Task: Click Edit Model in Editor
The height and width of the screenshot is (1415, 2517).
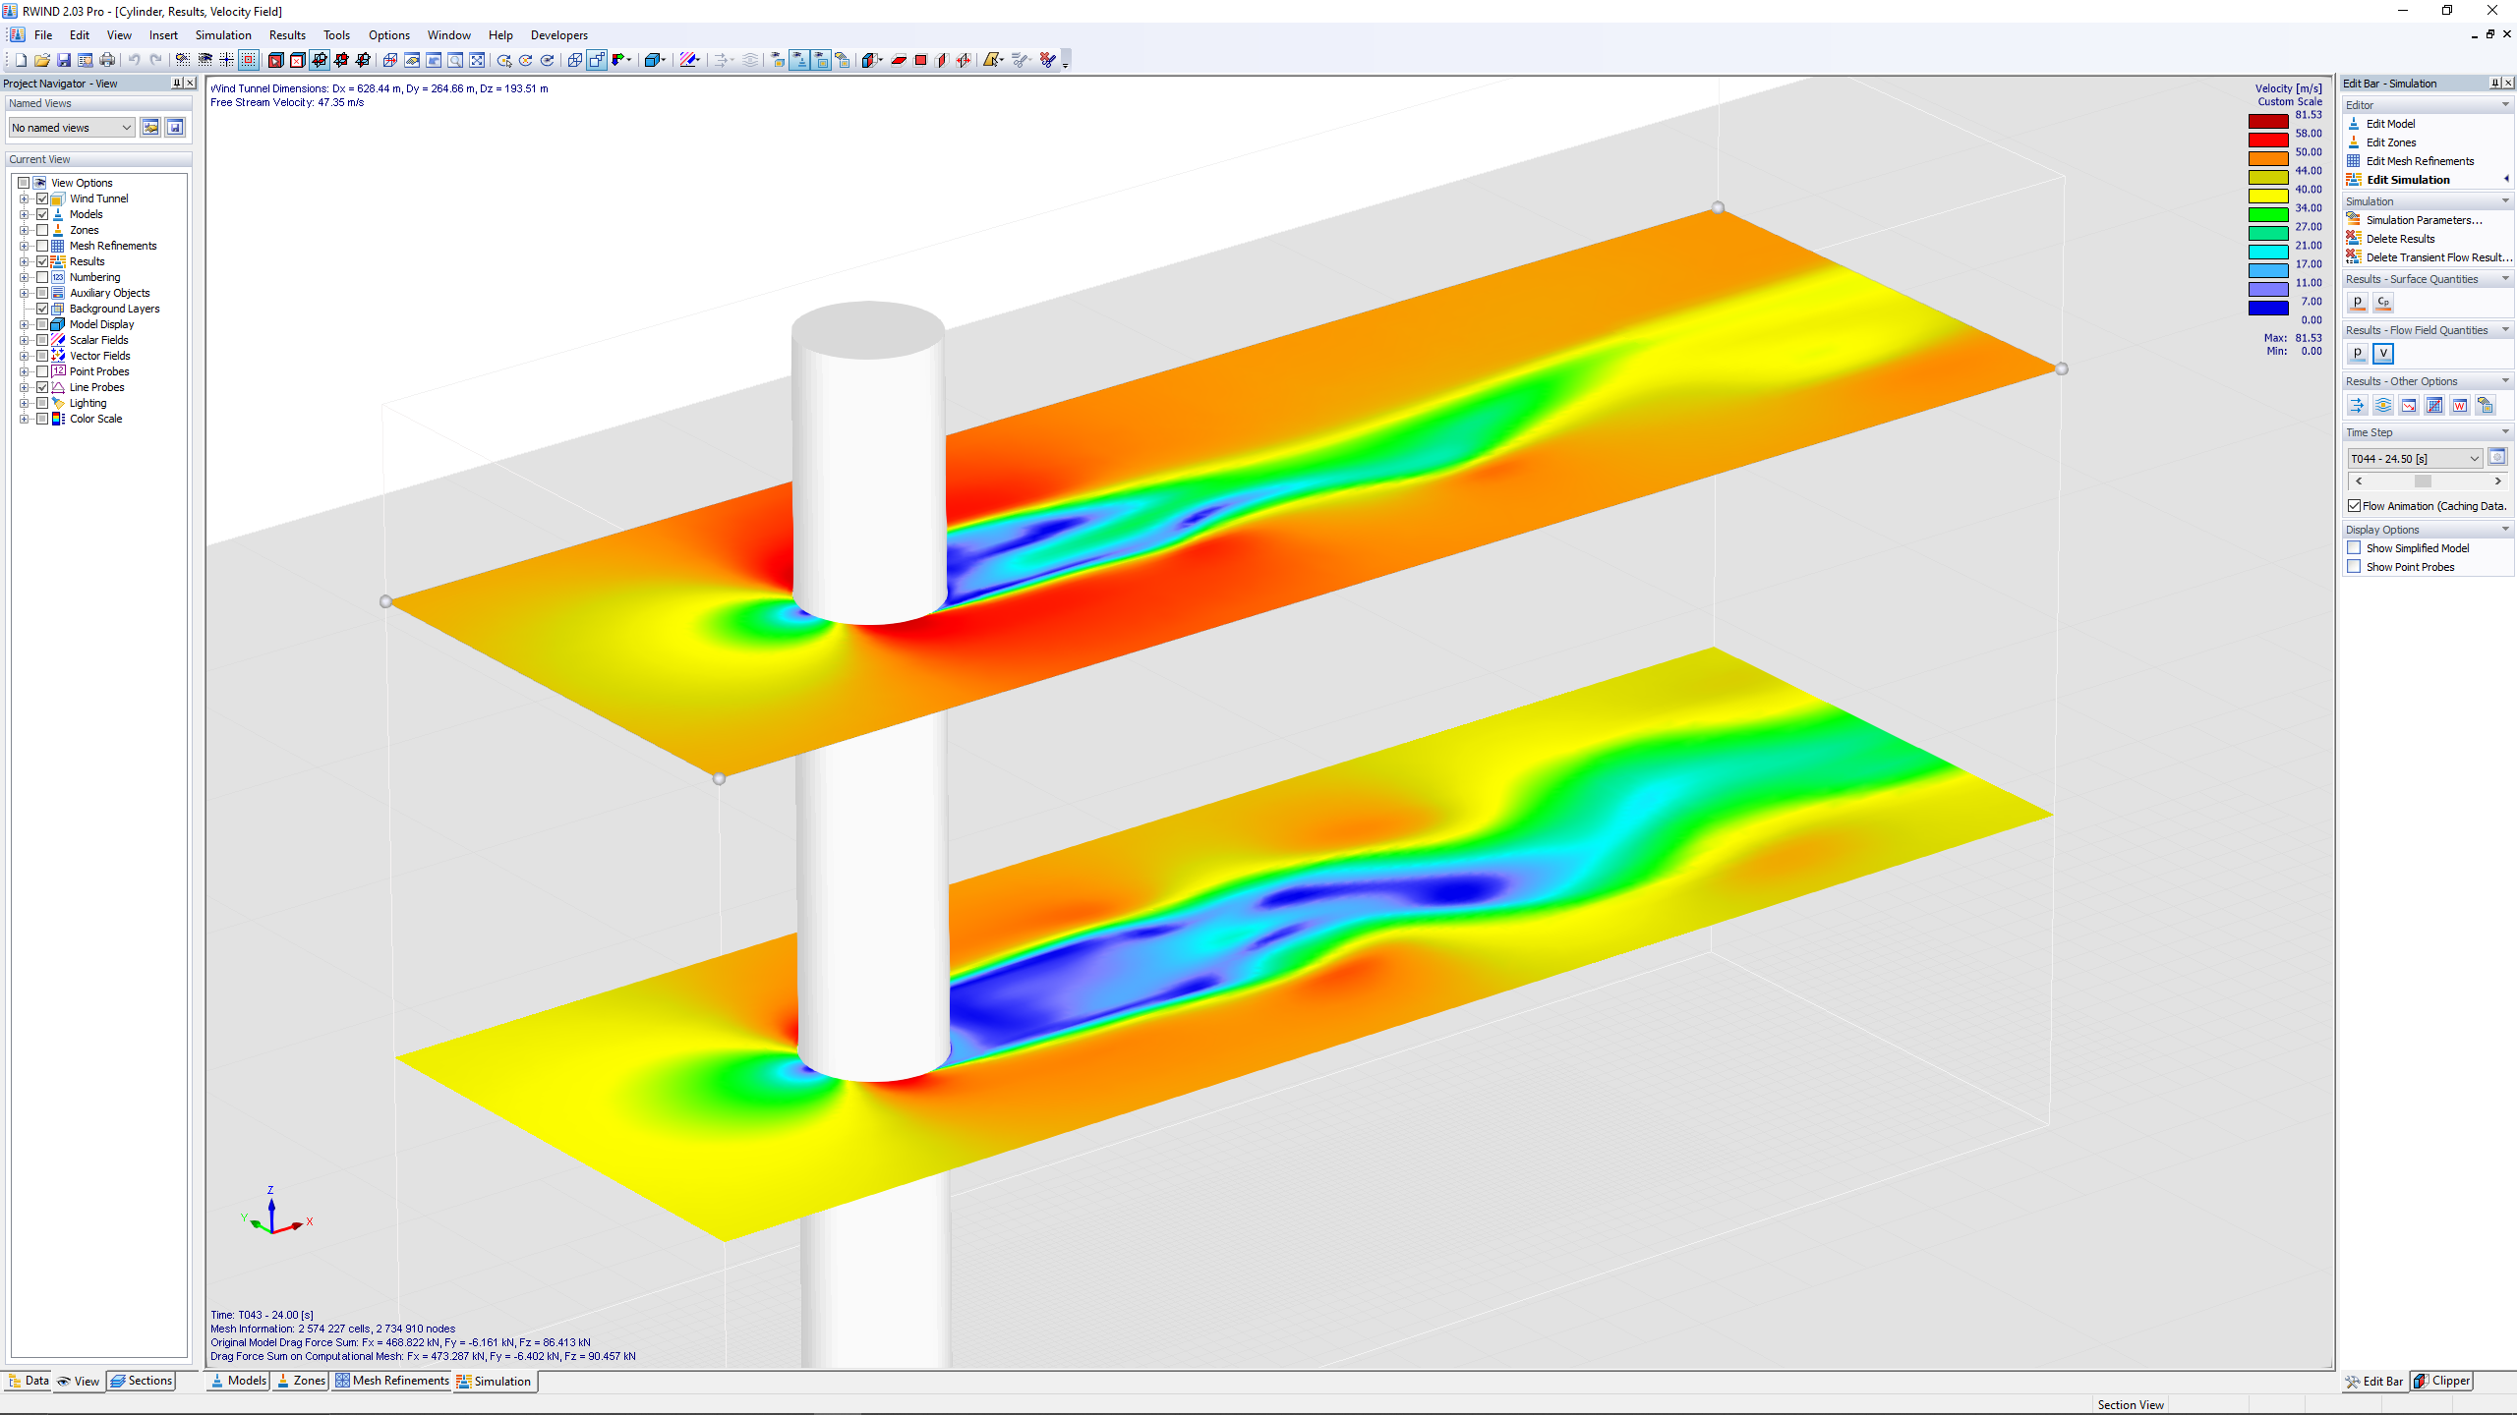Action: (2390, 124)
